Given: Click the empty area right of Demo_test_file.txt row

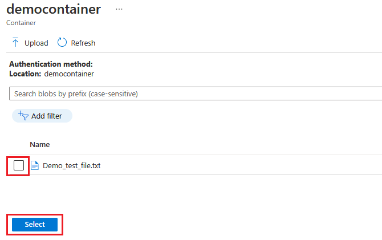Looking at the screenshot, I should pos(241,165).
